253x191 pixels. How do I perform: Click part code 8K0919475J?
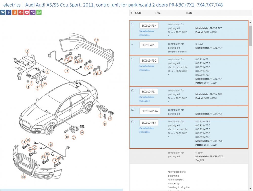[149, 92]
